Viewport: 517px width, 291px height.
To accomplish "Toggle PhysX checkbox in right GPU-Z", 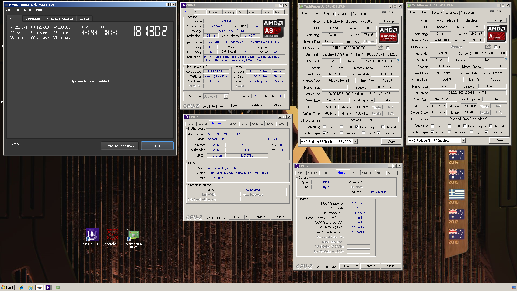I will click(x=471, y=132).
